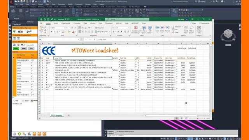Screen dimensions: 249x140
Task: Click the Format Painter brush icon
Action: (x=45, y=33)
